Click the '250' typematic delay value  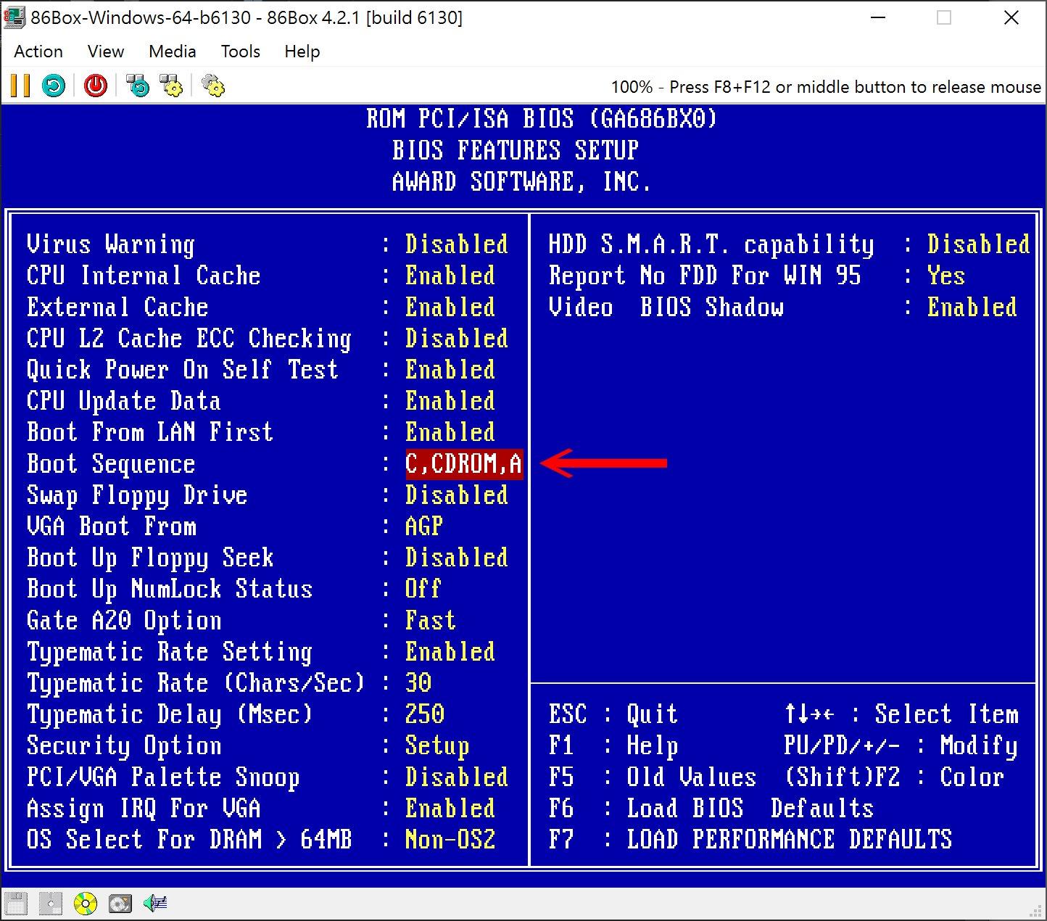tap(425, 714)
